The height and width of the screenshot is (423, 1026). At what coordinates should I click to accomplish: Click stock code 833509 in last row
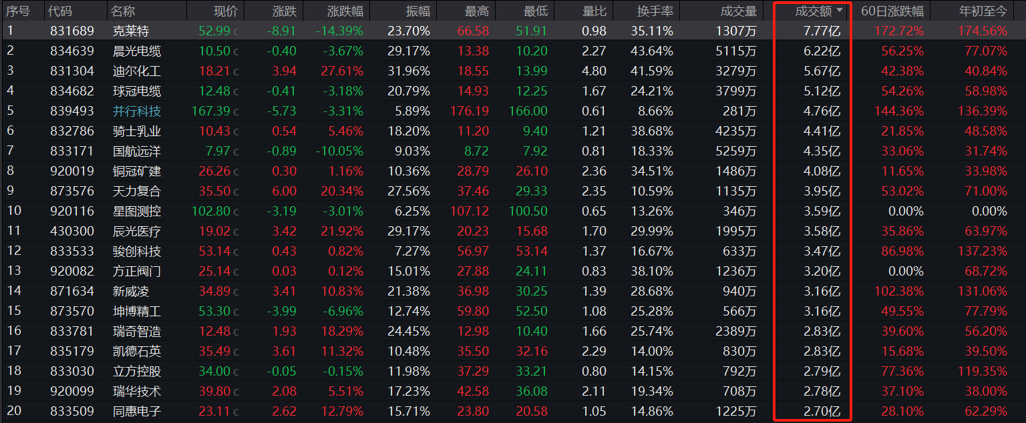click(x=72, y=412)
